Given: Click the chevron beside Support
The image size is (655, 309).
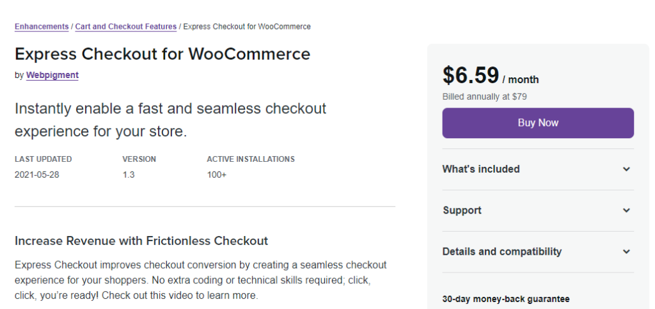Looking at the screenshot, I should [x=626, y=210].
